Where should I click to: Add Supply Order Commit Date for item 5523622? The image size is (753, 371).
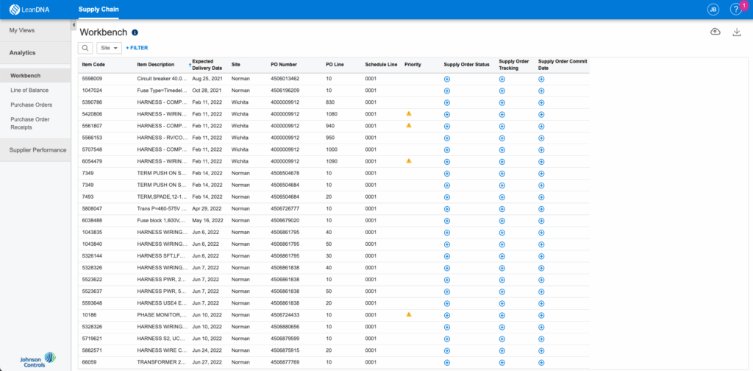(541, 280)
